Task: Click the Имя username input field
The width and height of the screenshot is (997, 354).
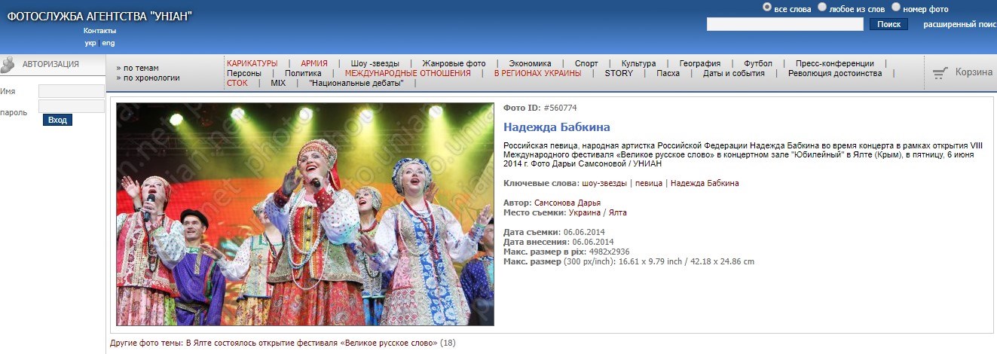Action: 71,91
